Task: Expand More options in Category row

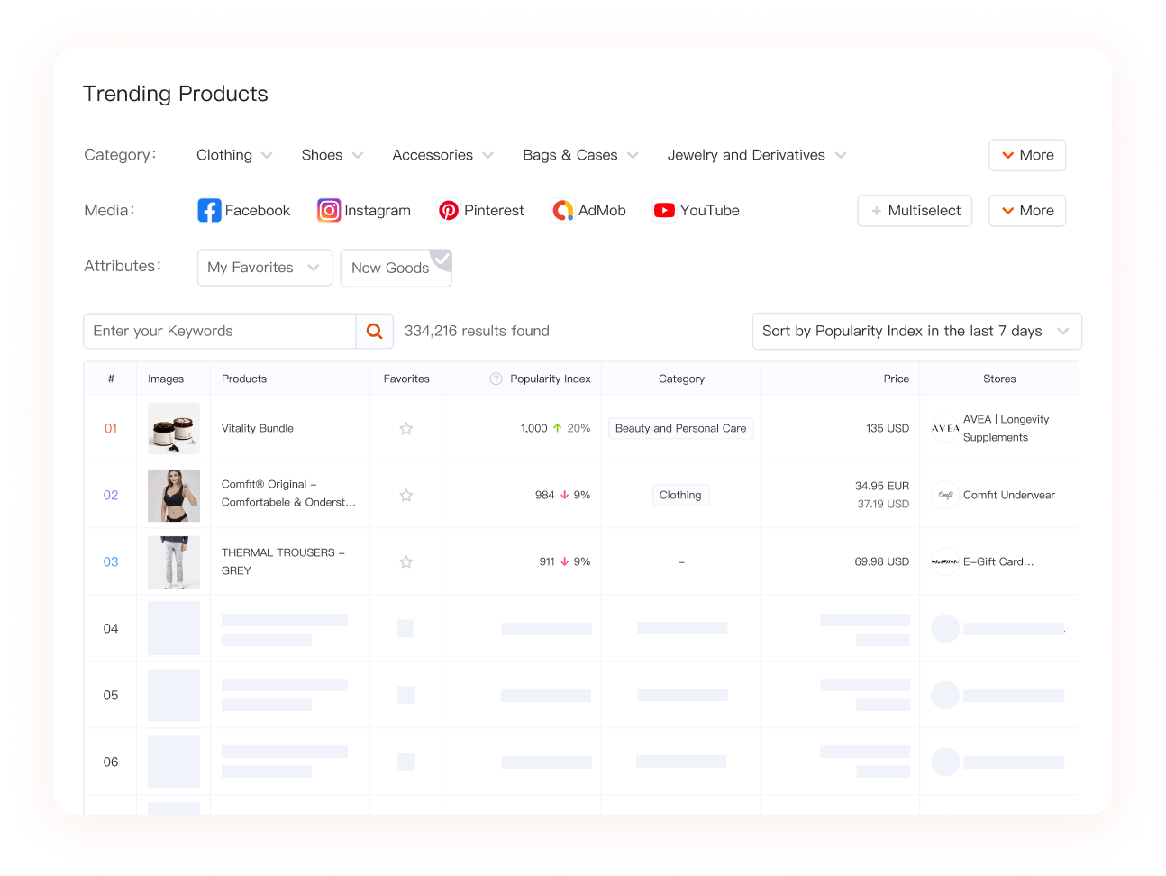Action: 1027,155
